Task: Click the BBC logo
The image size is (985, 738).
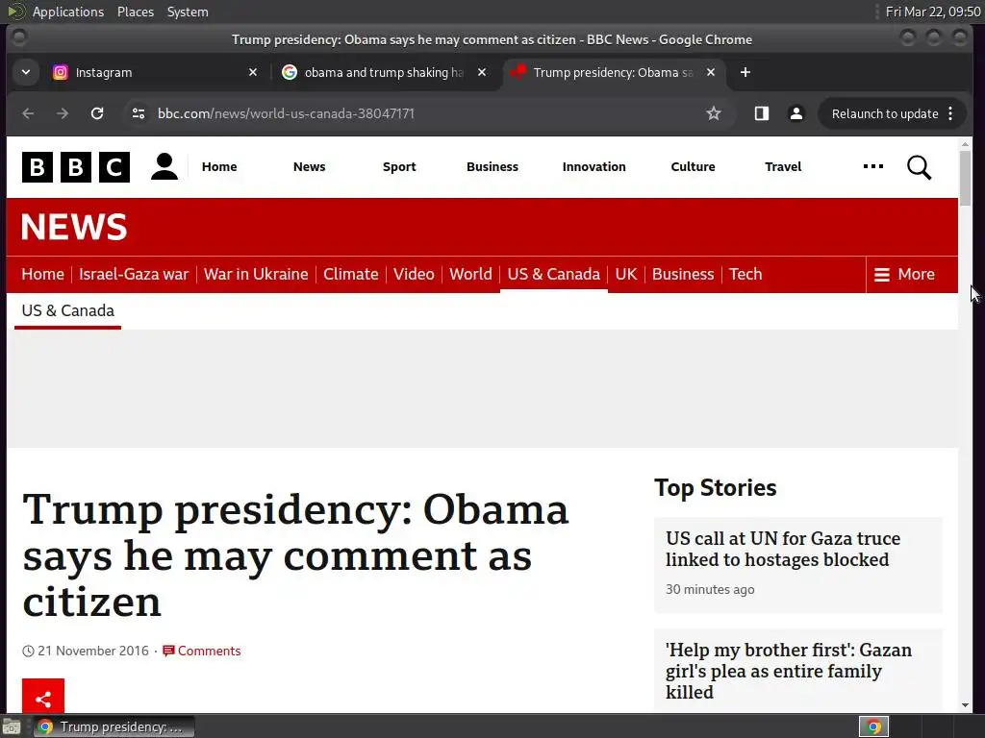Action: 76,167
